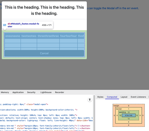The width and height of the screenshot is (149, 131).
Task: Expand the second button's collapsed ellipsis
Action: 78,128
